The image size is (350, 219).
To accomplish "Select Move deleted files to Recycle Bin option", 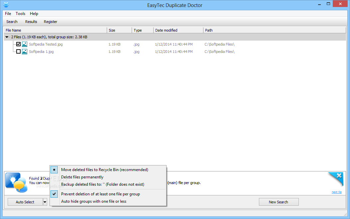I will click(x=108, y=170).
